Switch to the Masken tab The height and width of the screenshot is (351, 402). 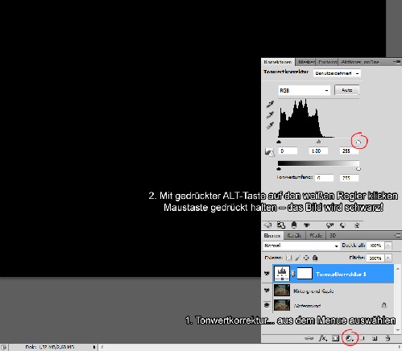coord(306,62)
